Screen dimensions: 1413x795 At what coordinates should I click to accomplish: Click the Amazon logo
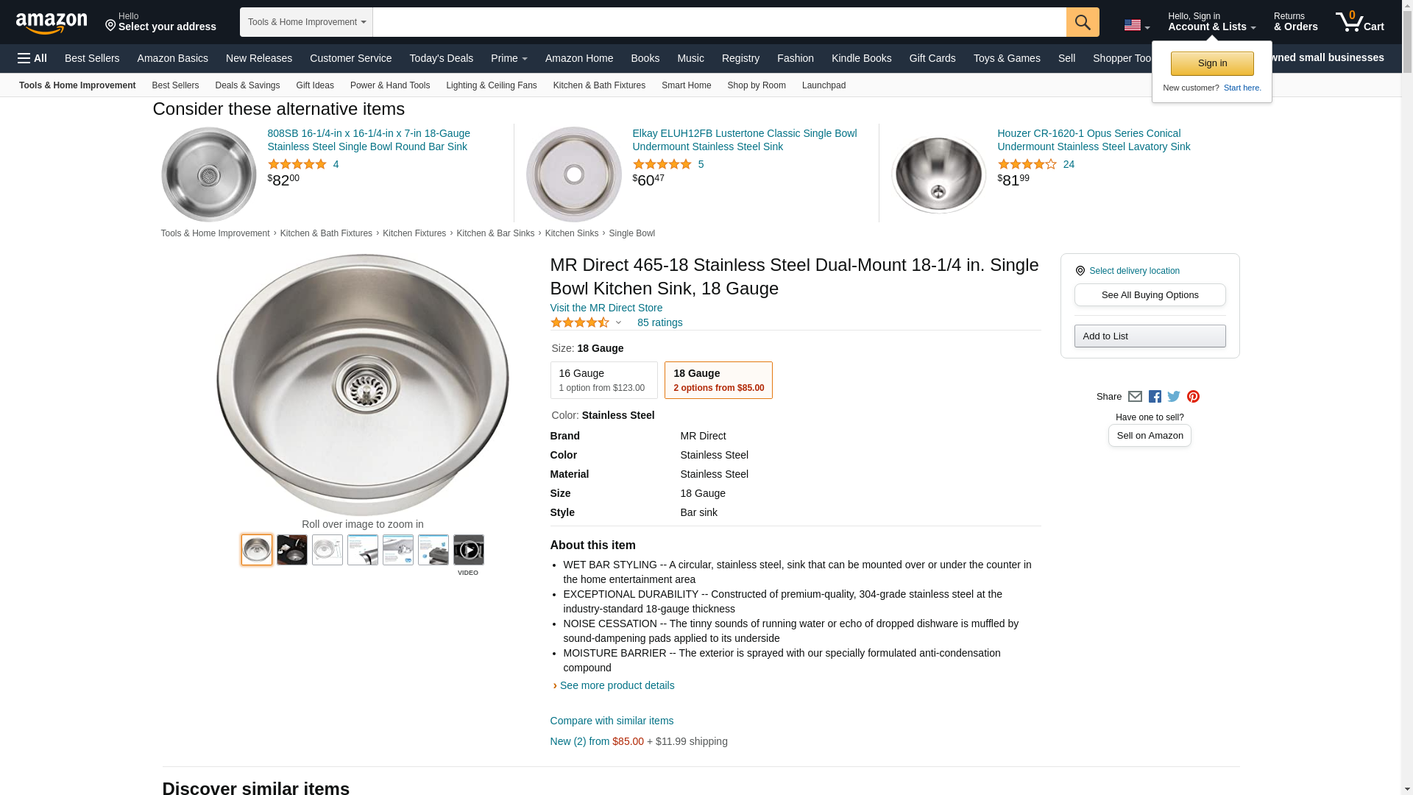pos(52,23)
